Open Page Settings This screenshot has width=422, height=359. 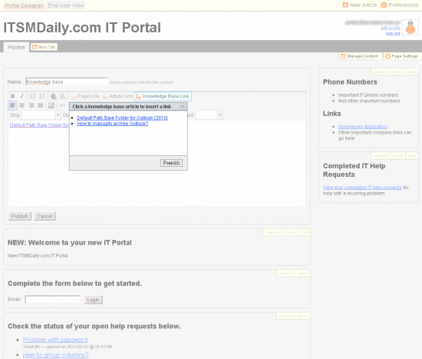point(401,56)
